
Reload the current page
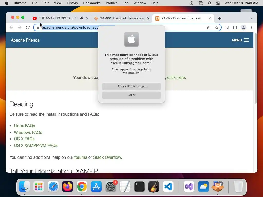[28, 27]
